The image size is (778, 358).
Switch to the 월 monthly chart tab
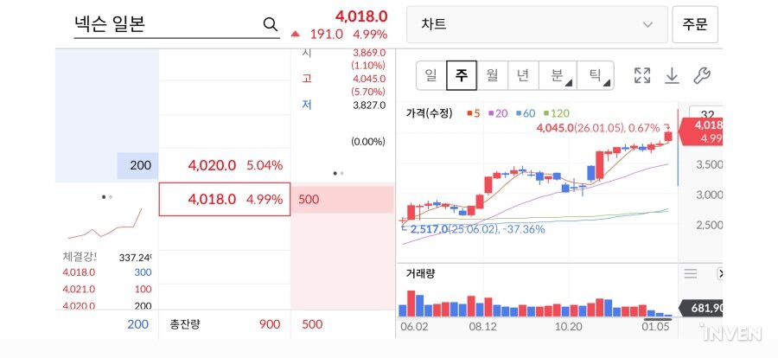(x=492, y=75)
